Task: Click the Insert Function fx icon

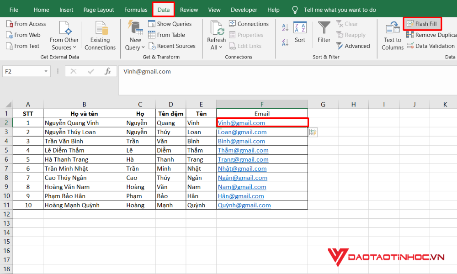Action: [x=108, y=71]
